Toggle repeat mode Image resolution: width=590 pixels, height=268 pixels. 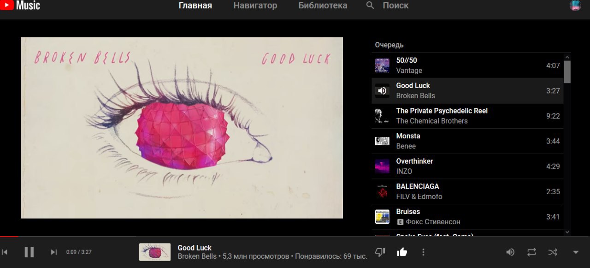531,252
